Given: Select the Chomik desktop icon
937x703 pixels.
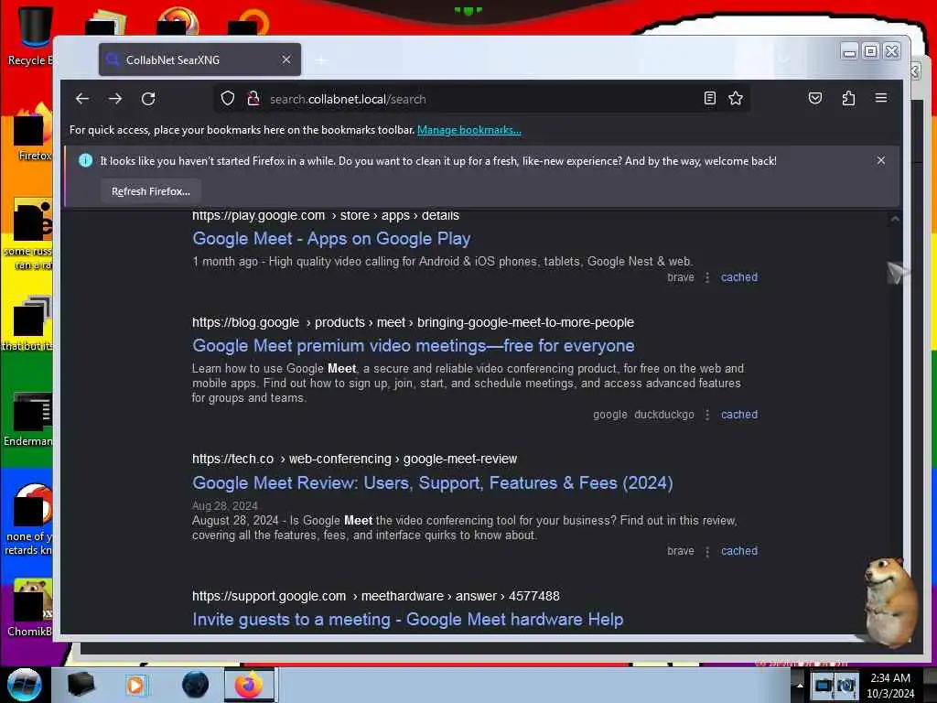Looking at the screenshot, I should pos(30,608).
